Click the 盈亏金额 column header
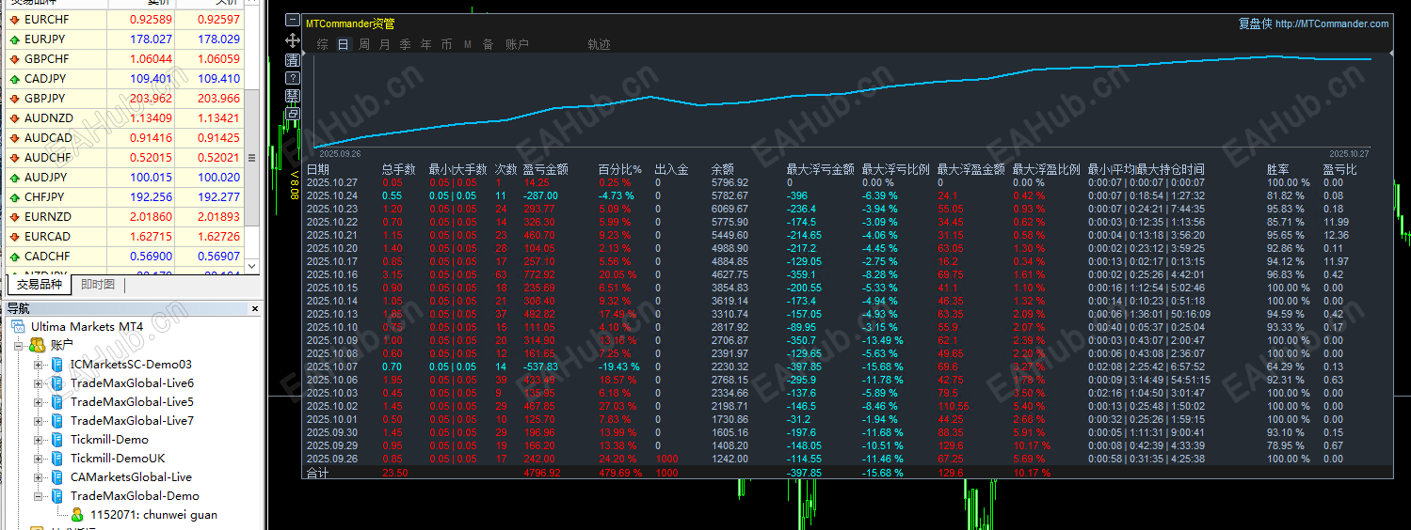Screen dimensions: 1411x530 (546, 170)
